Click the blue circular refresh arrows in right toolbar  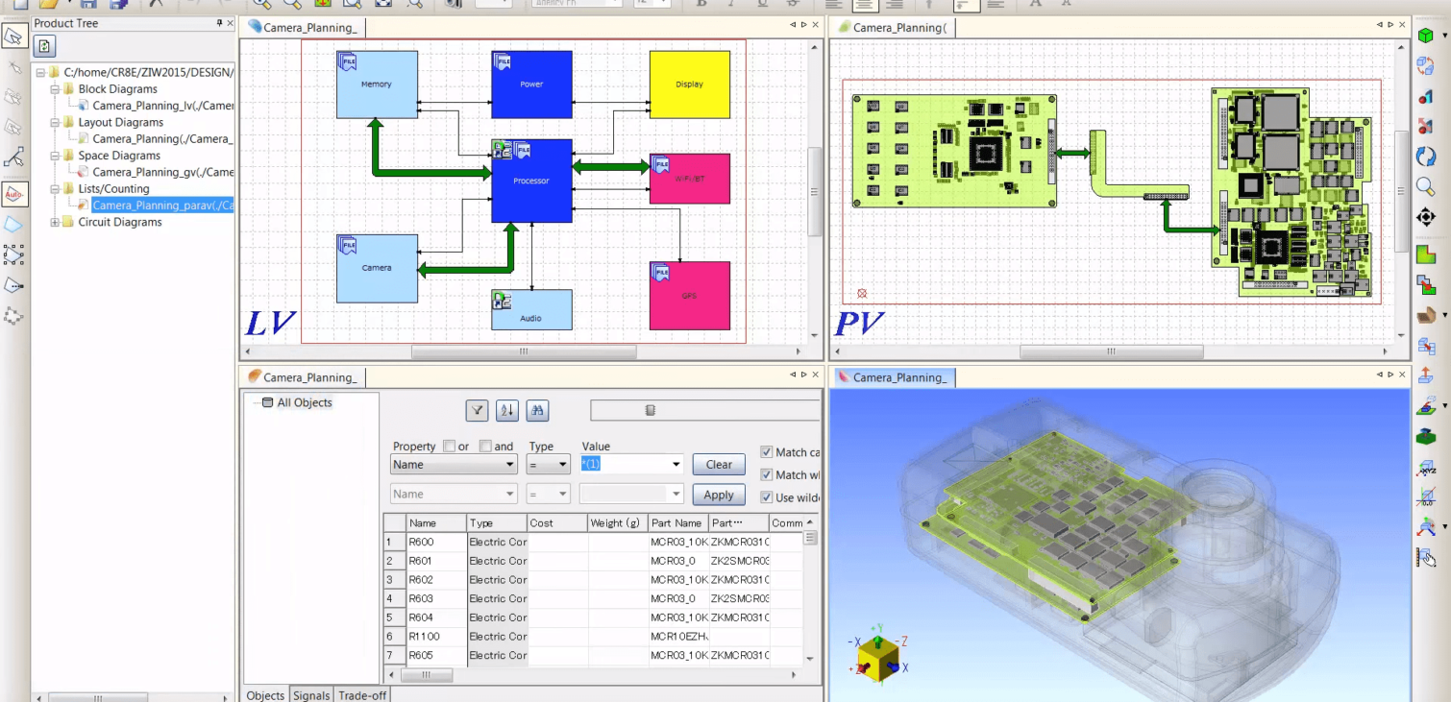1426,156
